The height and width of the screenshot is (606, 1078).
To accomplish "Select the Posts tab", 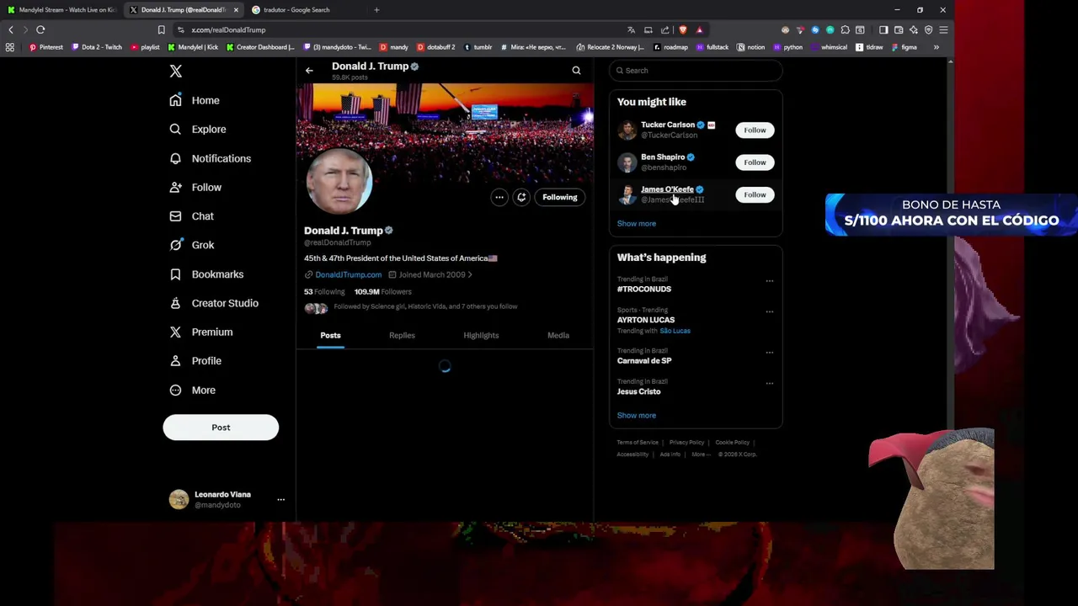I will coord(330,336).
